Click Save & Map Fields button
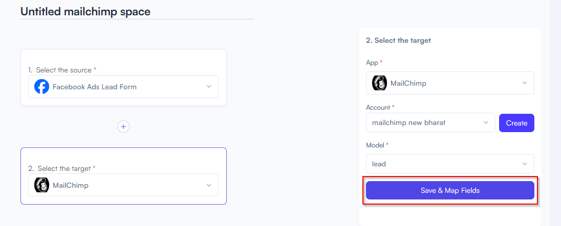 pyautogui.click(x=450, y=190)
